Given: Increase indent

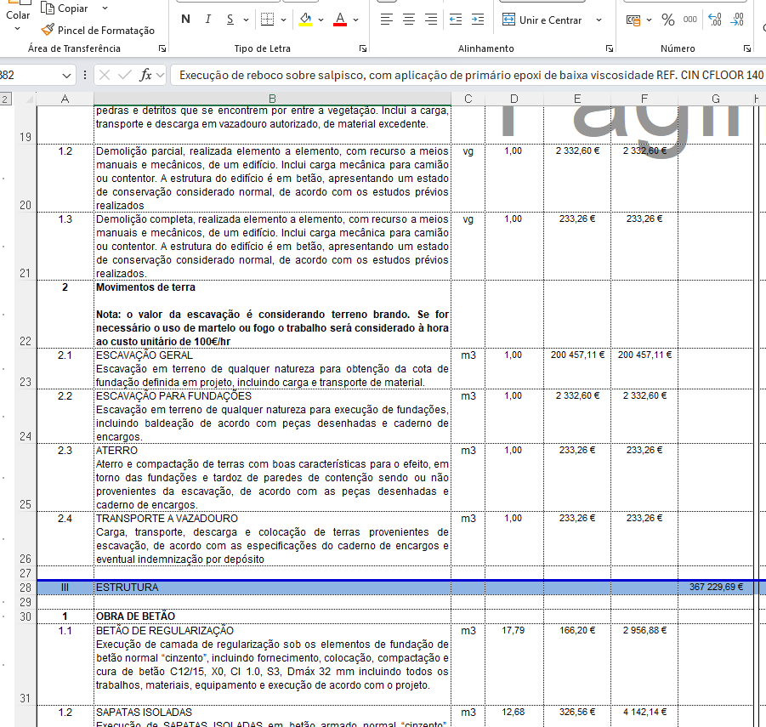Looking at the screenshot, I should pos(477,20).
